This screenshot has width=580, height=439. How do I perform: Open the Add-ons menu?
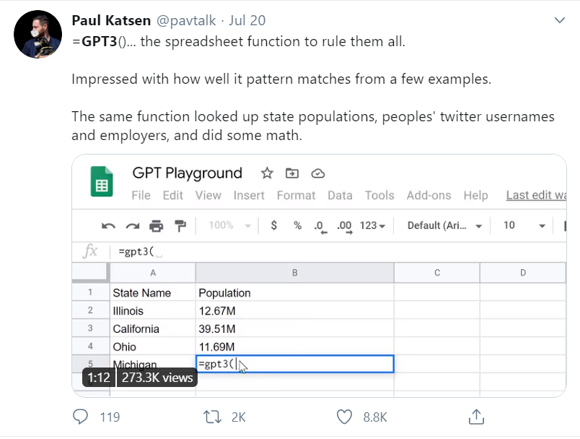(429, 195)
